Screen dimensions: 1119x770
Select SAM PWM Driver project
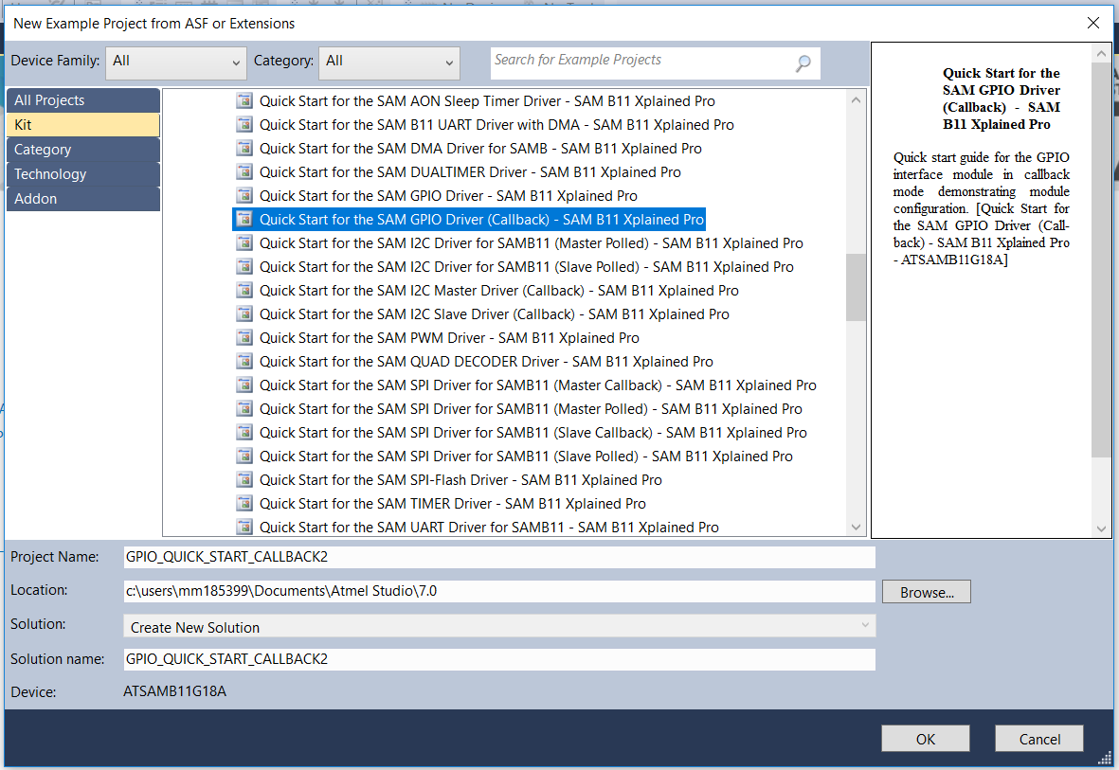[x=449, y=337]
